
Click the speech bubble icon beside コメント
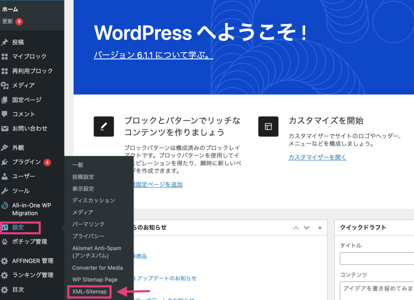pyautogui.click(x=4, y=114)
